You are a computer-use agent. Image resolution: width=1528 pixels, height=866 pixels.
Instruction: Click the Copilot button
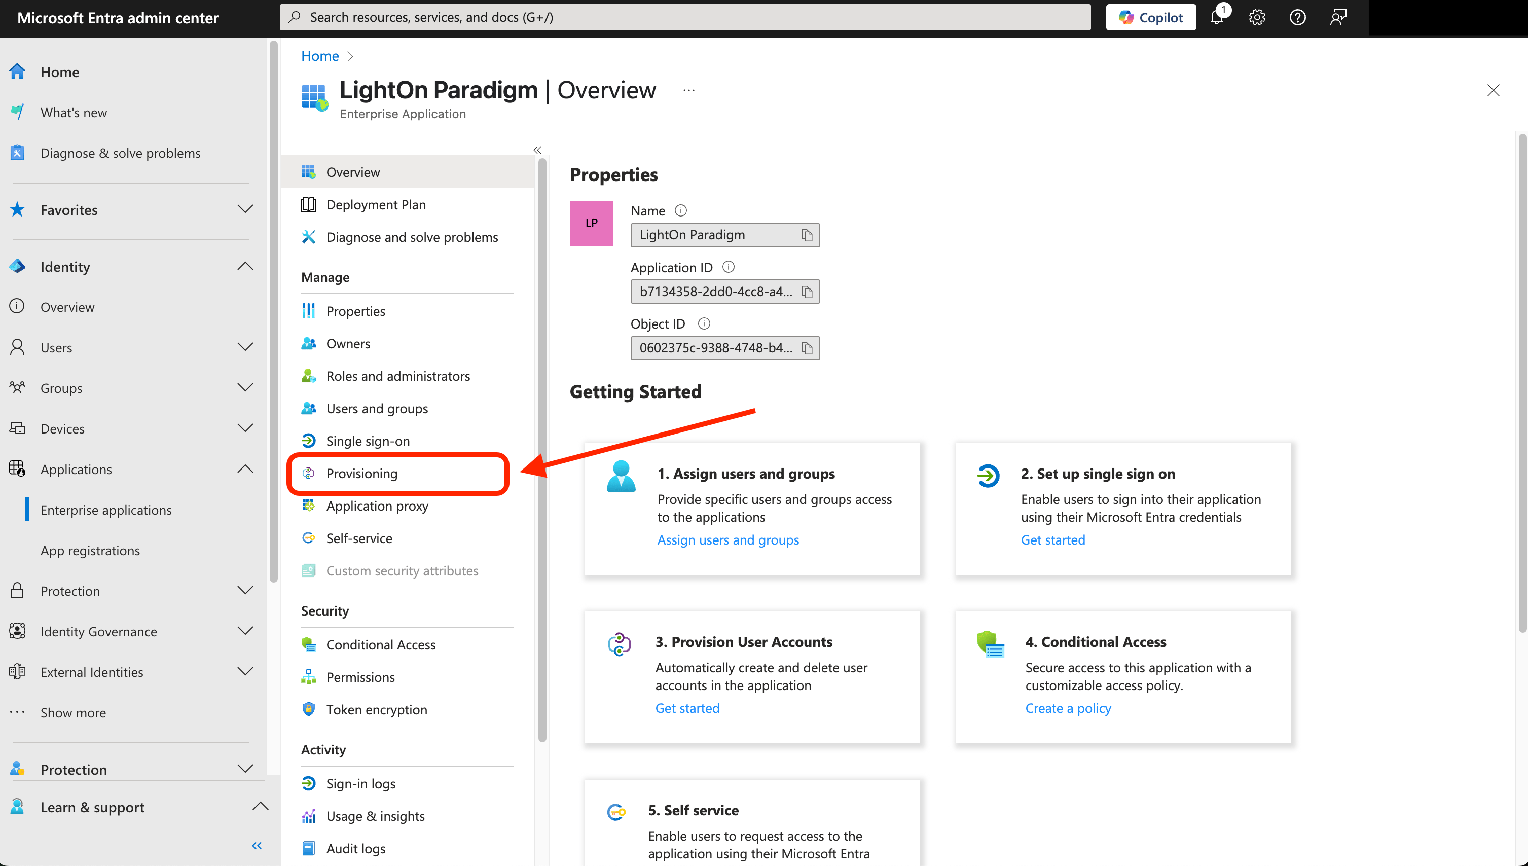[1150, 18]
